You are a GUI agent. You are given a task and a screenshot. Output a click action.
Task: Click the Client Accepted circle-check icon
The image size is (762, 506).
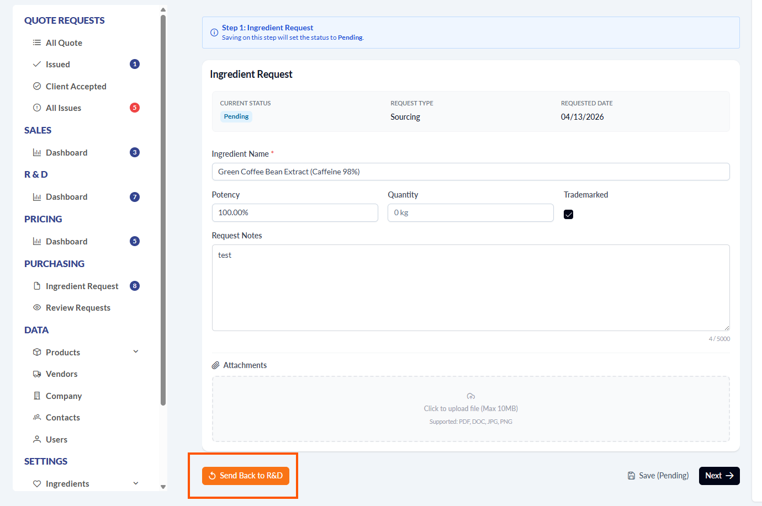37,86
